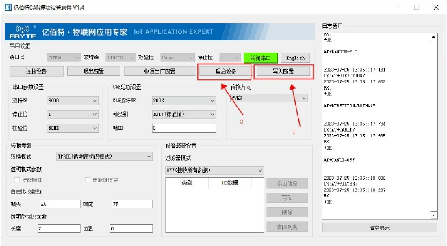447x246 pixels.
Task: Click the 长度 input field
Action: (x=59, y=228)
